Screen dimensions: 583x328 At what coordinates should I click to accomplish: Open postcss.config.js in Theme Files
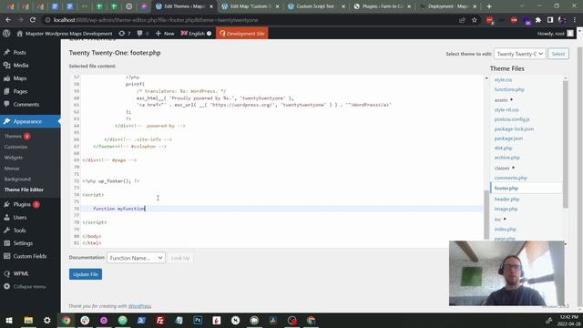click(x=512, y=119)
